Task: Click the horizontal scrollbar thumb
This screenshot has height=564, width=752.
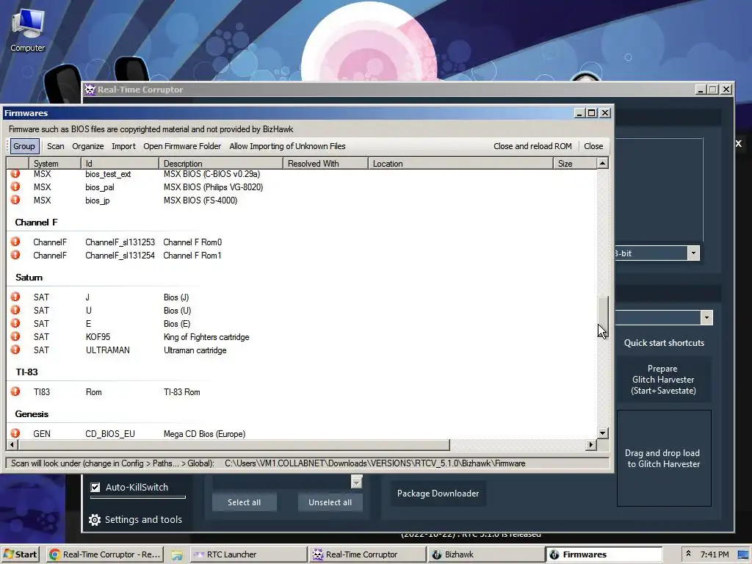Action: (x=234, y=444)
